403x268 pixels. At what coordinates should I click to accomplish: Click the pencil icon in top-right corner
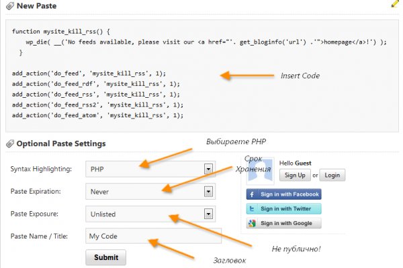coord(395,3)
